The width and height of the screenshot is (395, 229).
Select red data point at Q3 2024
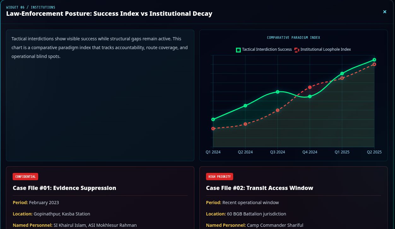click(x=278, y=110)
